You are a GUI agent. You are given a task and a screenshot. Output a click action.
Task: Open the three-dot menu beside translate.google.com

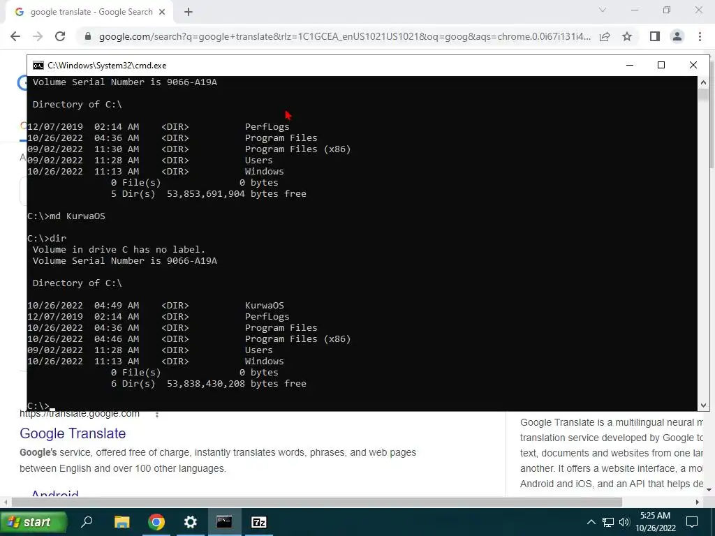click(x=157, y=415)
